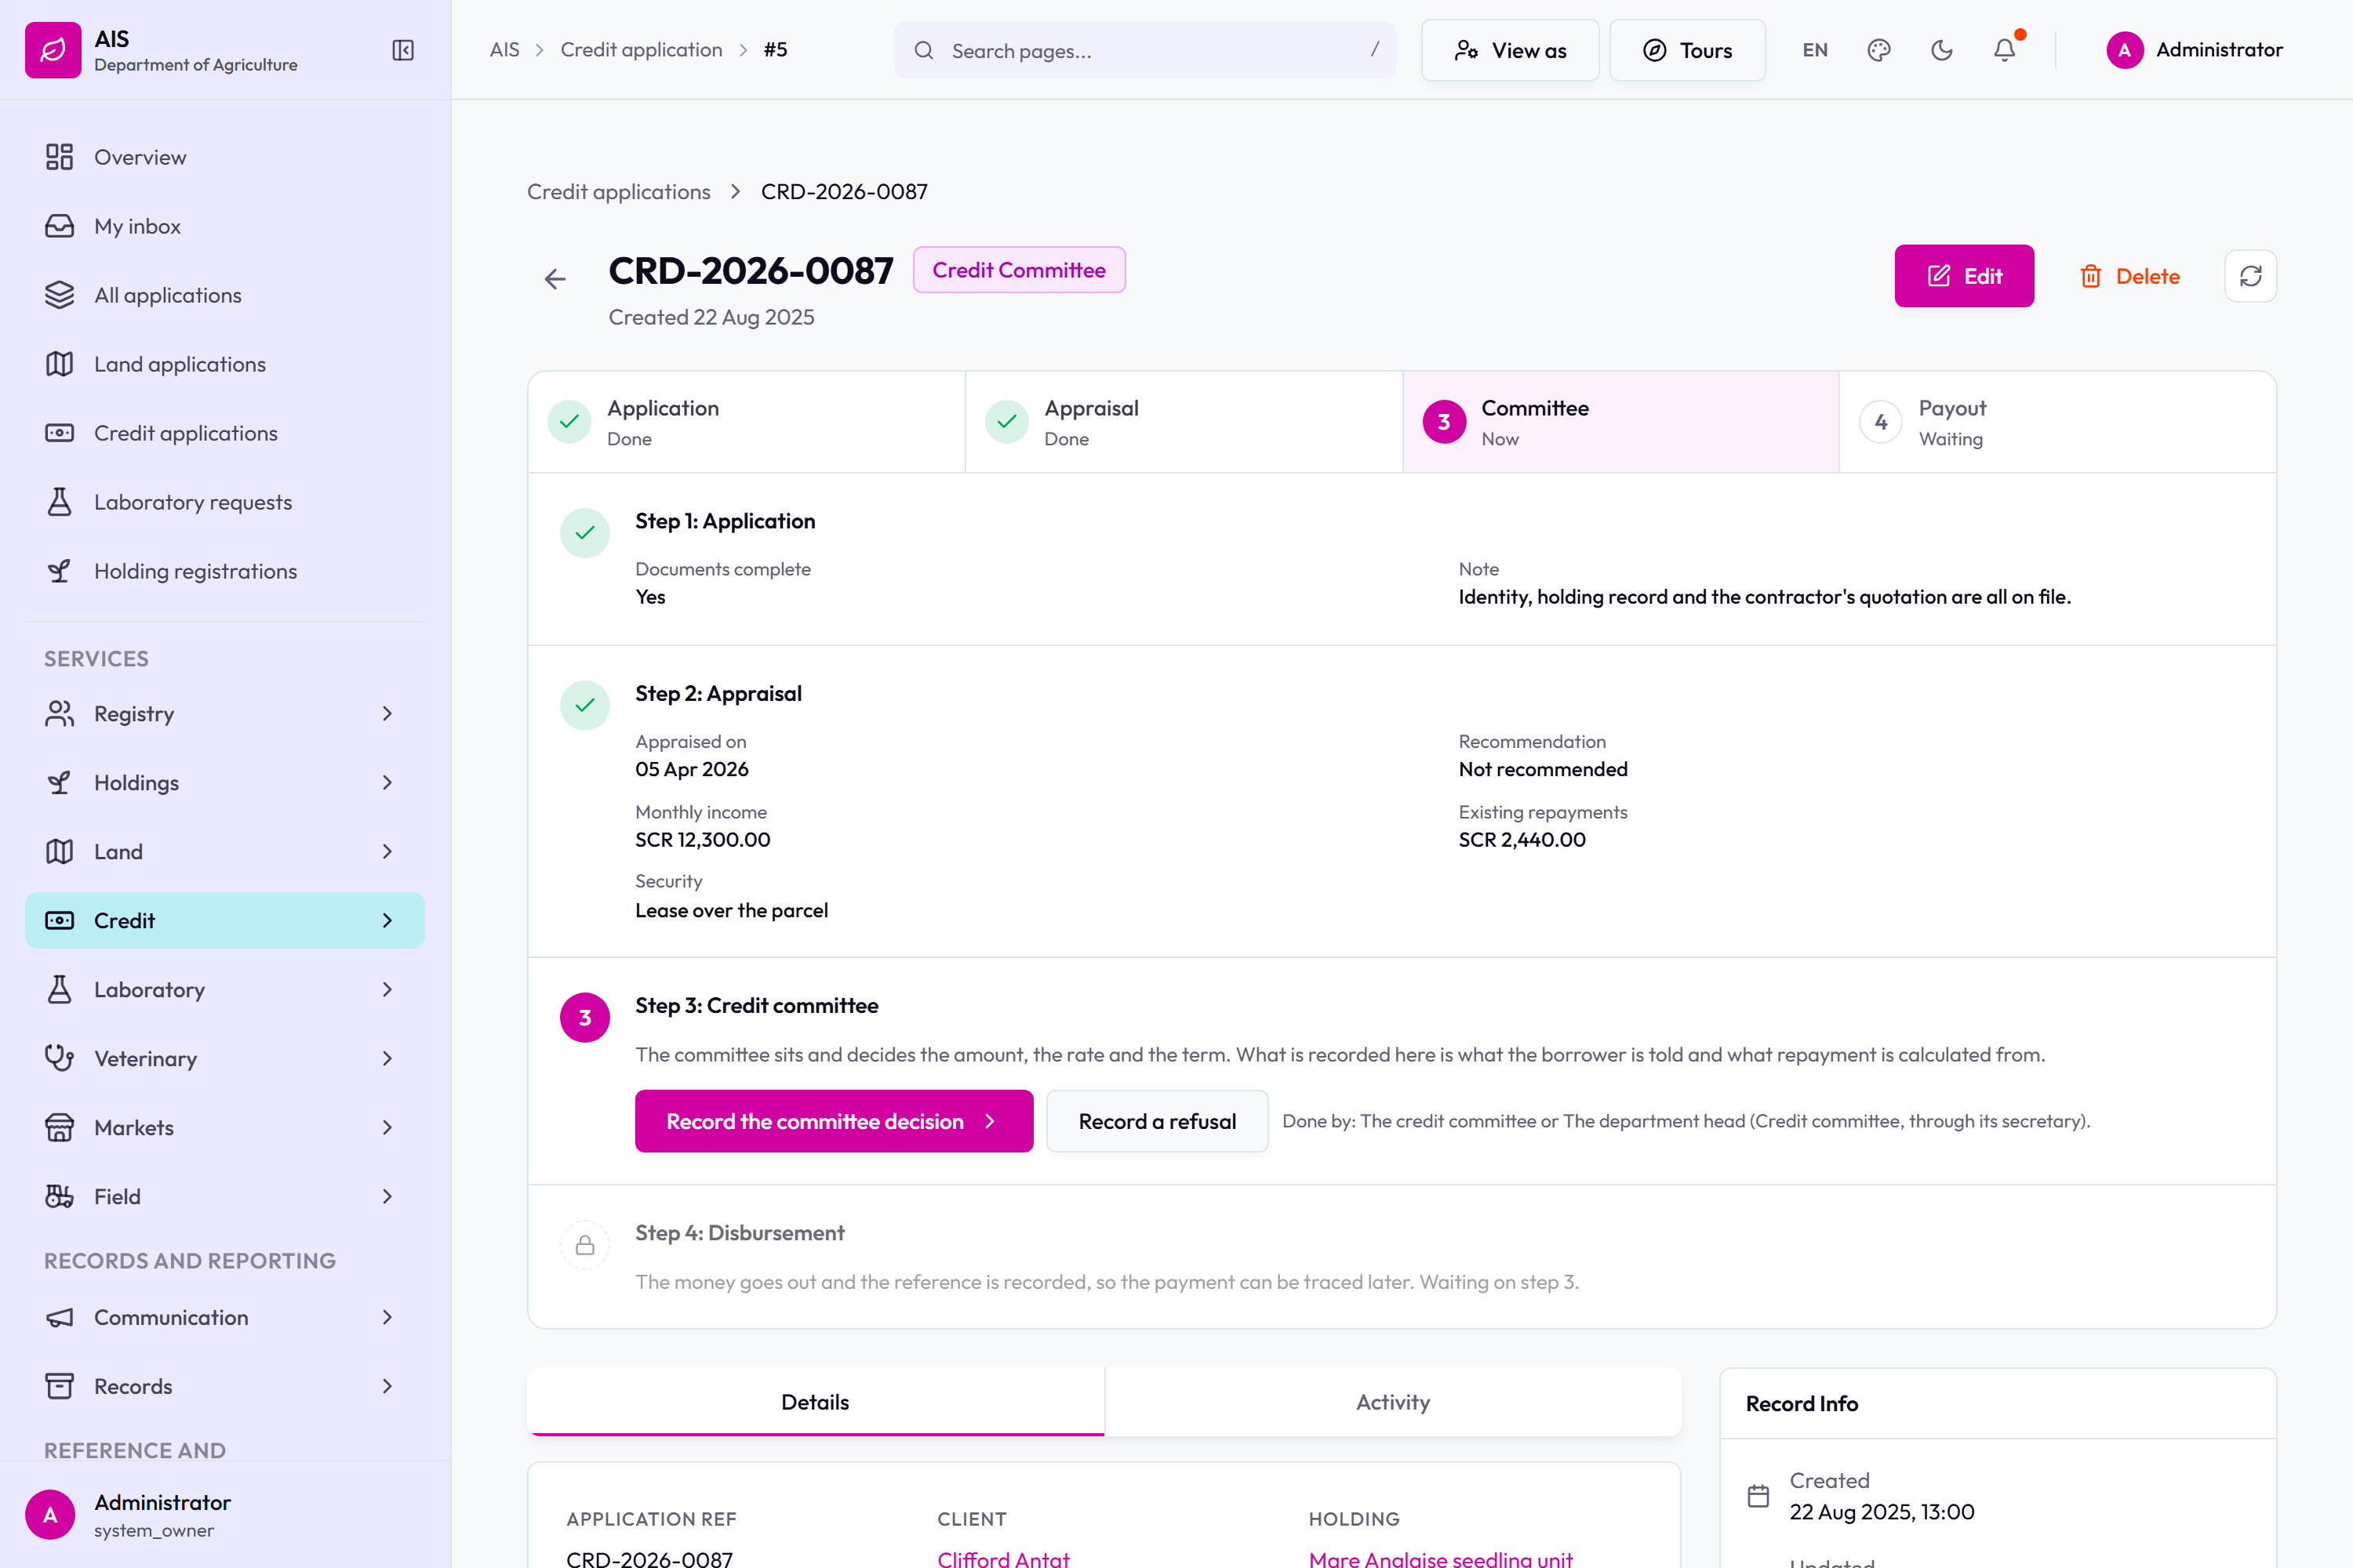The width and height of the screenshot is (2353, 1568).
Task: Open the View as menu
Action: click(x=1510, y=50)
